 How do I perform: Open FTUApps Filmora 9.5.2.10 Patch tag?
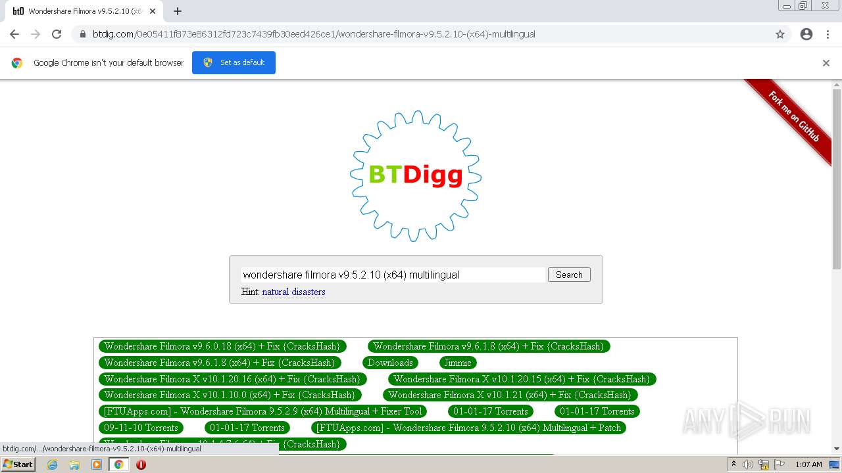[468, 428]
